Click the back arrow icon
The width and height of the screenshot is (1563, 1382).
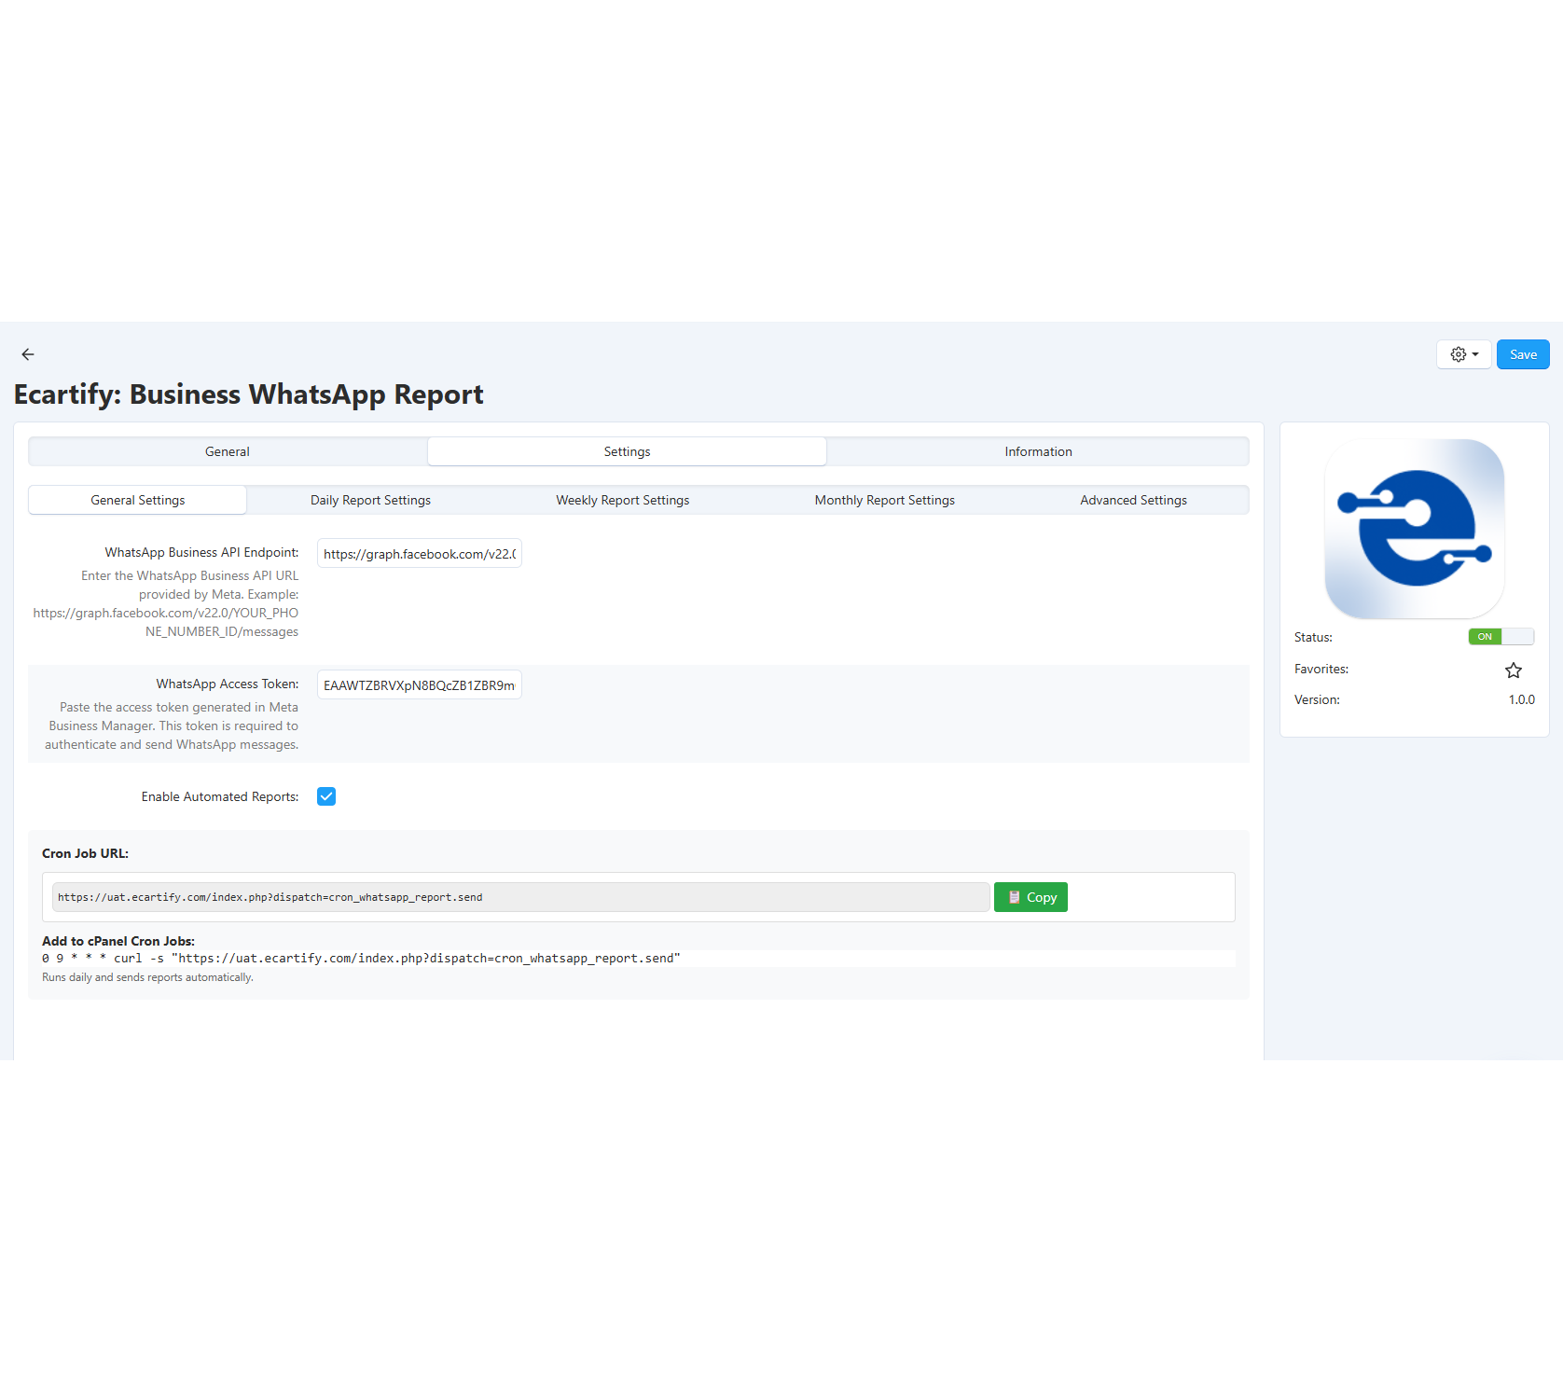click(x=28, y=354)
